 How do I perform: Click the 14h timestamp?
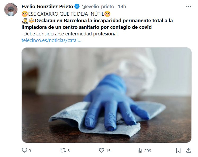click(x=122, y=7)
